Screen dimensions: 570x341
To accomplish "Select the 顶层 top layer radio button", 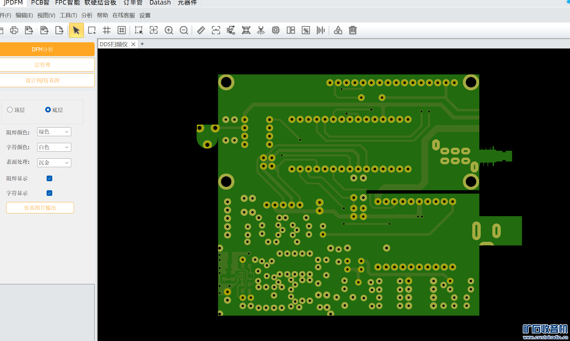I will click(10, 110).
